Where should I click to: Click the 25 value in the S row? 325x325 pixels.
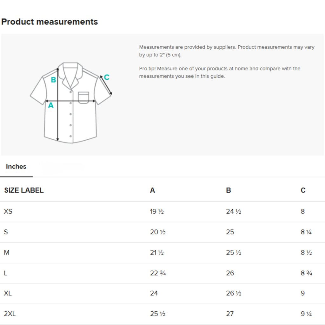[x=230, y=232]
